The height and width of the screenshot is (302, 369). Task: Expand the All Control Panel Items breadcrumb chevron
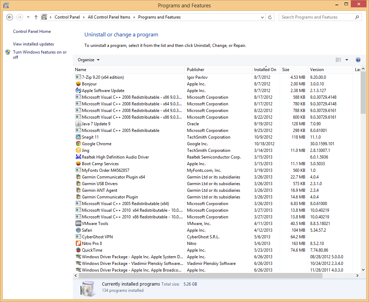(x=134, y=17)
